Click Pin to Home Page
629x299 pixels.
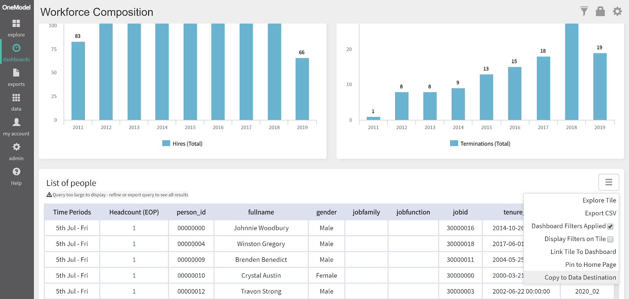[x=590, y=264]
